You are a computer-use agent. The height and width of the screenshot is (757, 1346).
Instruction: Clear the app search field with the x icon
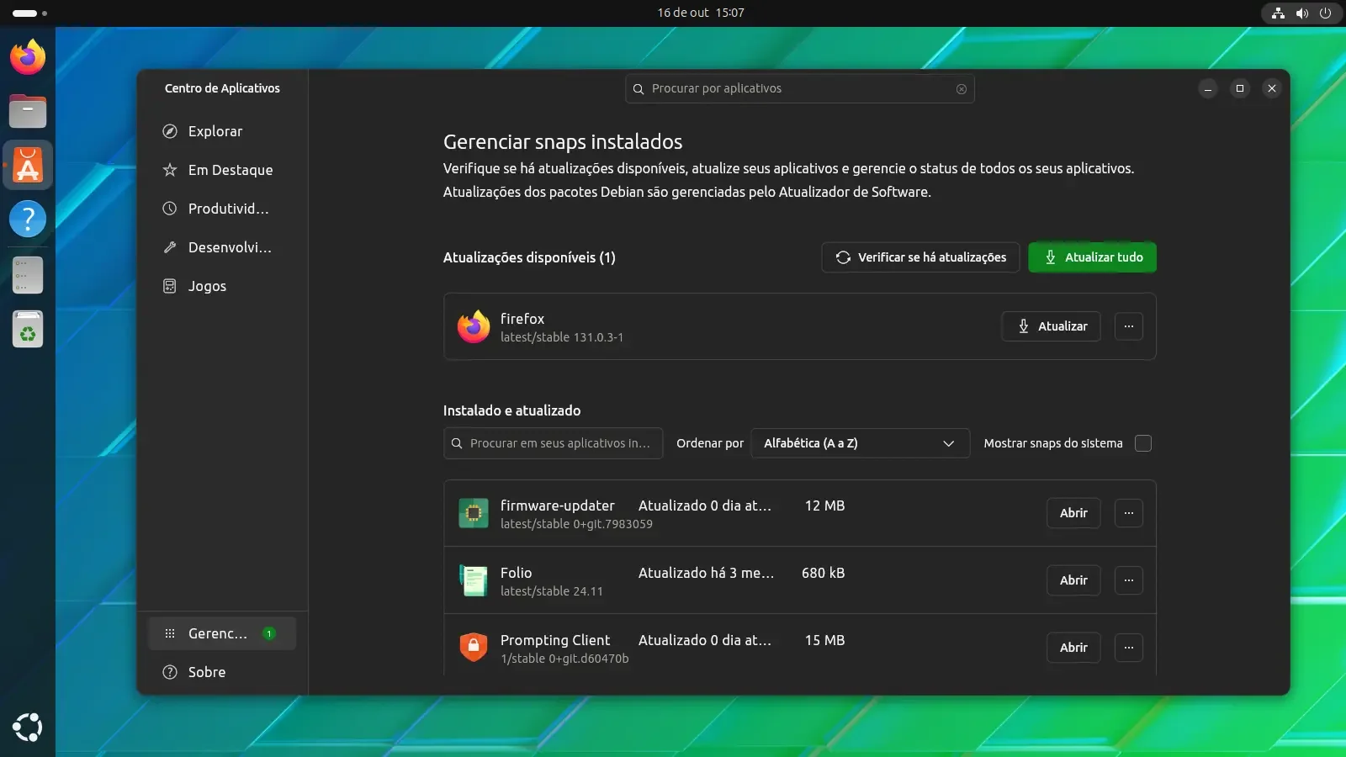pos(962,89)
